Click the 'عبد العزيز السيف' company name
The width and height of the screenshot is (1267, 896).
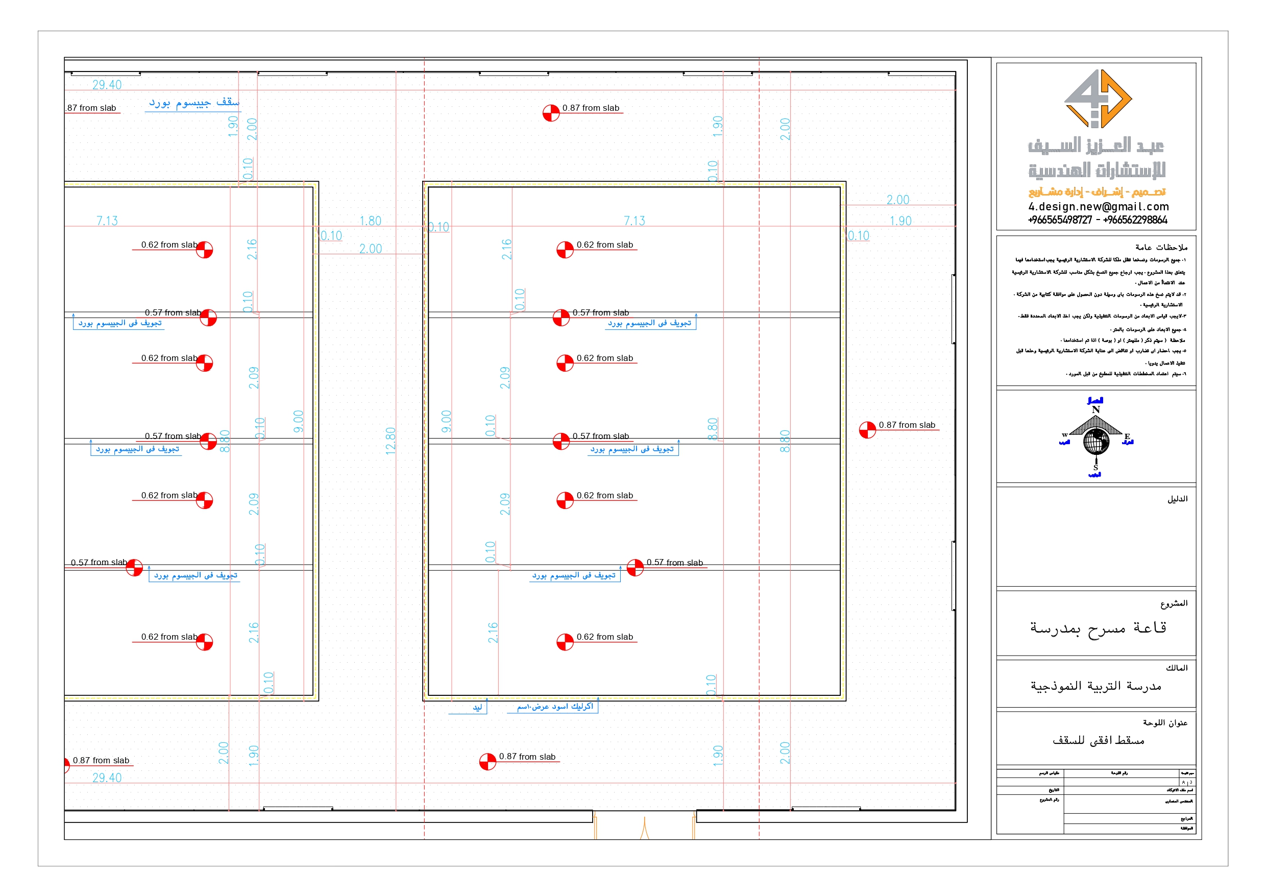1096,145
